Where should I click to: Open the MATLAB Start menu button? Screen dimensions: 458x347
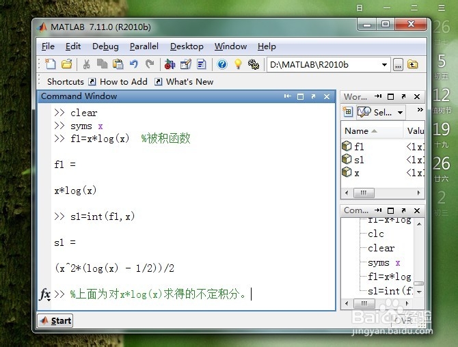55,321
